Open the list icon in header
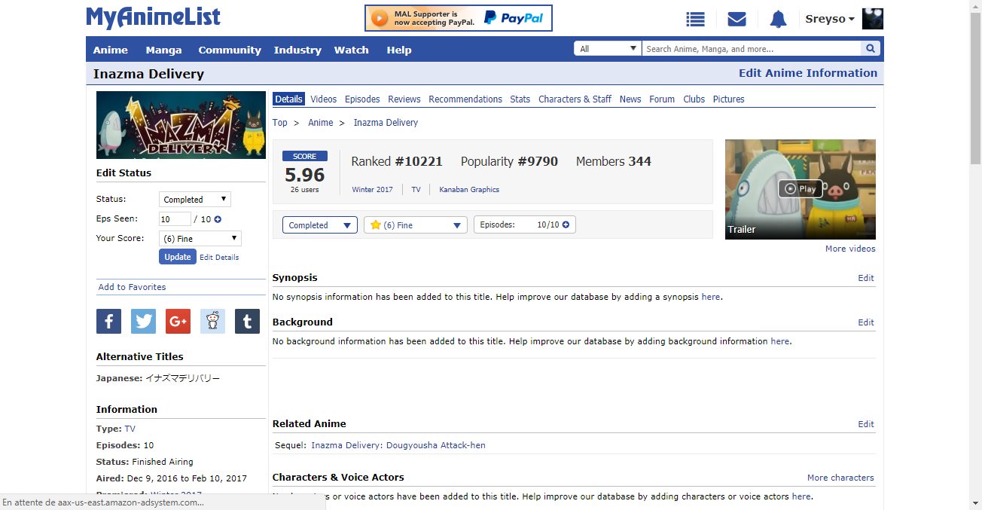Image resolution: width=982 pixels, height=510 pixels. click(695, 20)
